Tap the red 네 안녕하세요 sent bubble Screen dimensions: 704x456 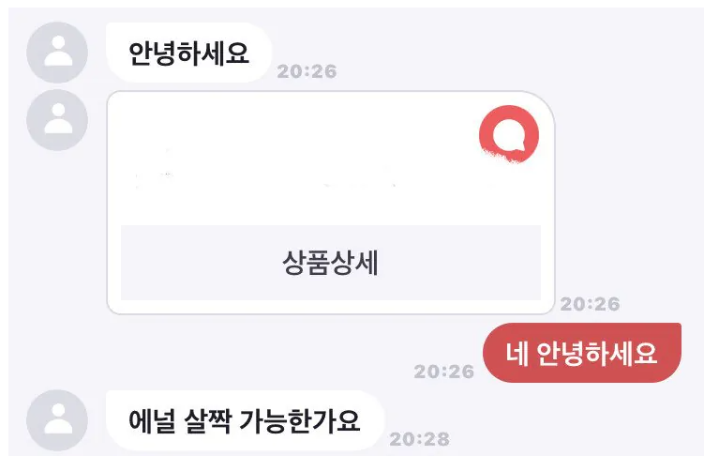tap(582, 353)
